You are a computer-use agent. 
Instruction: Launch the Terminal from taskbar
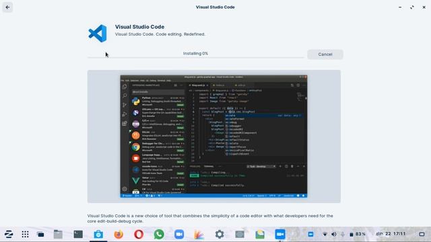pyautogui.click(x=78, y=235)
